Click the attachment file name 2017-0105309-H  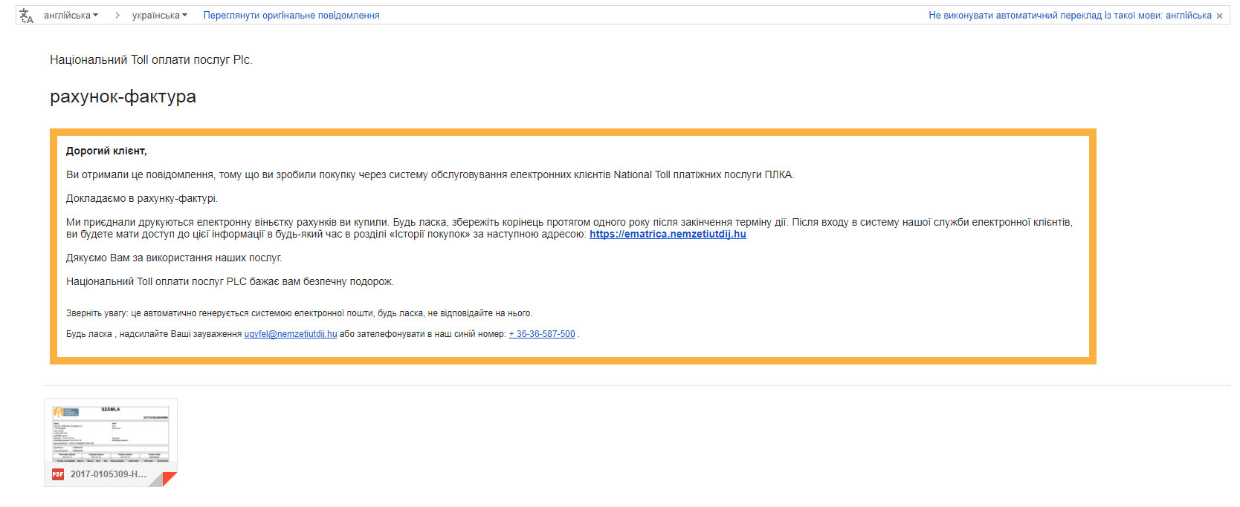tap(109, 474)
